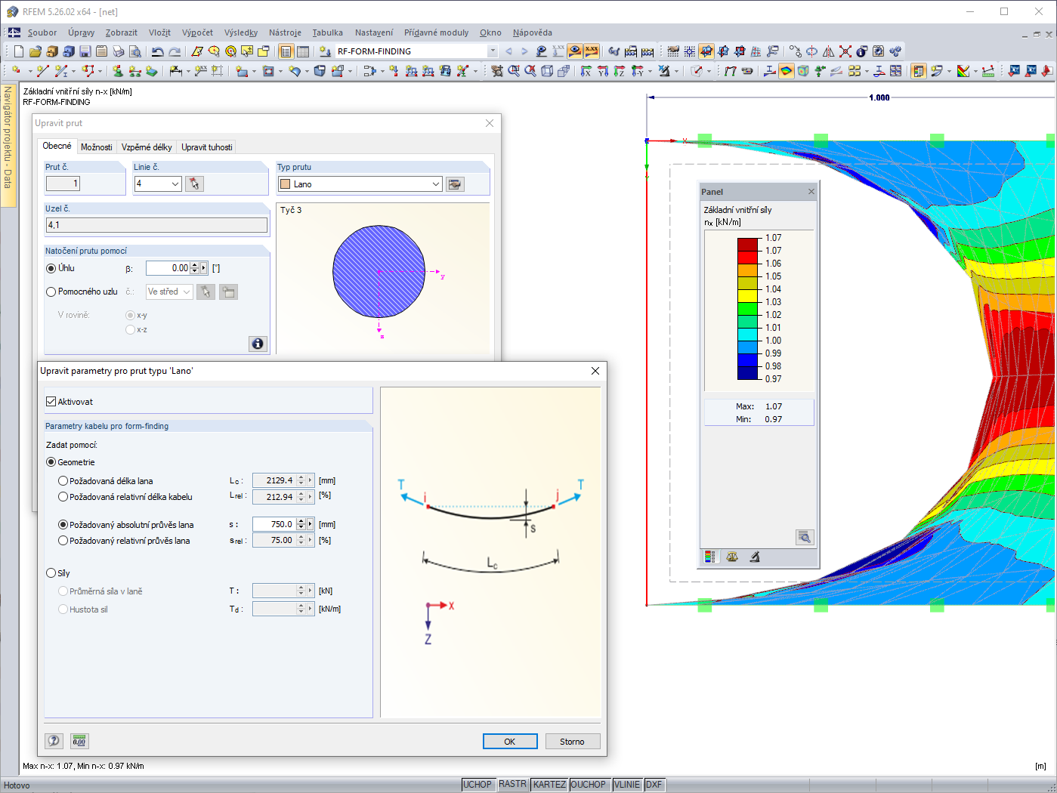Click the β angle spinner arrows
The height and width of the screenshot is (793, 1057).
(x=194, y=268)
